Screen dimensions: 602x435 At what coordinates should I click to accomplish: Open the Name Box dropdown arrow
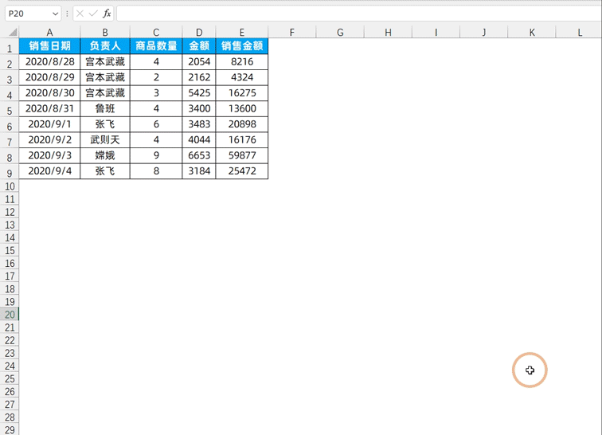pos(55,14)
